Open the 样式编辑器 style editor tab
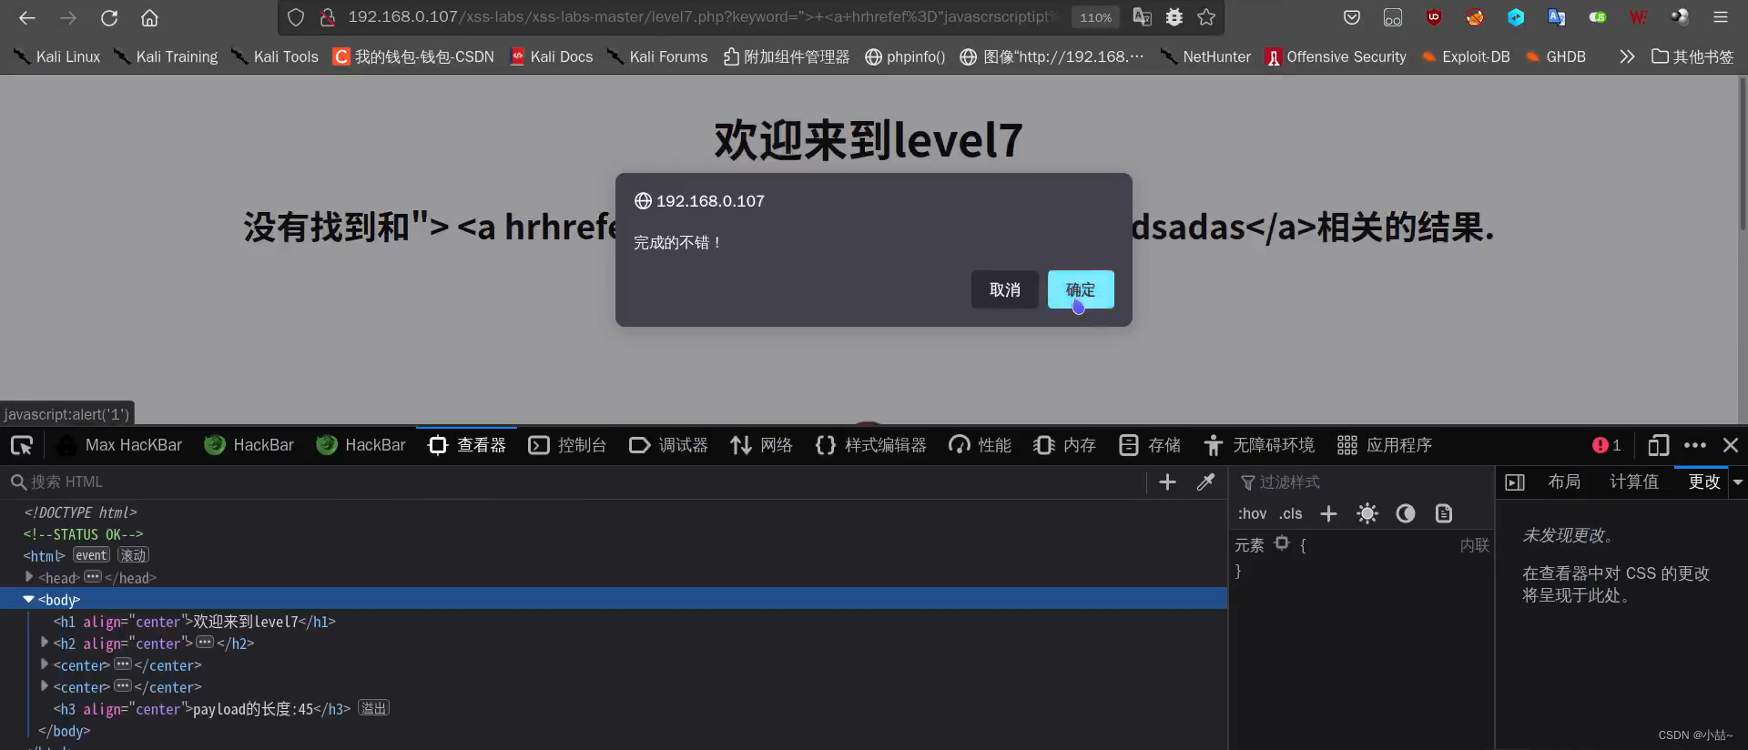Image resolution: width=1748 pixels, height=750 pixels. coord(871,445)
